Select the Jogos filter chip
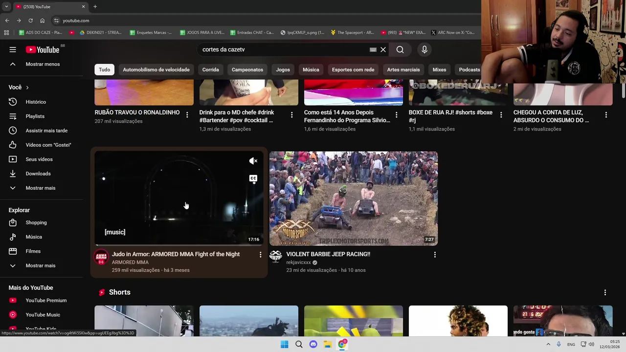The height and width of the screenshot is (352, 626). pyautogui.click(x=283, y=69)
